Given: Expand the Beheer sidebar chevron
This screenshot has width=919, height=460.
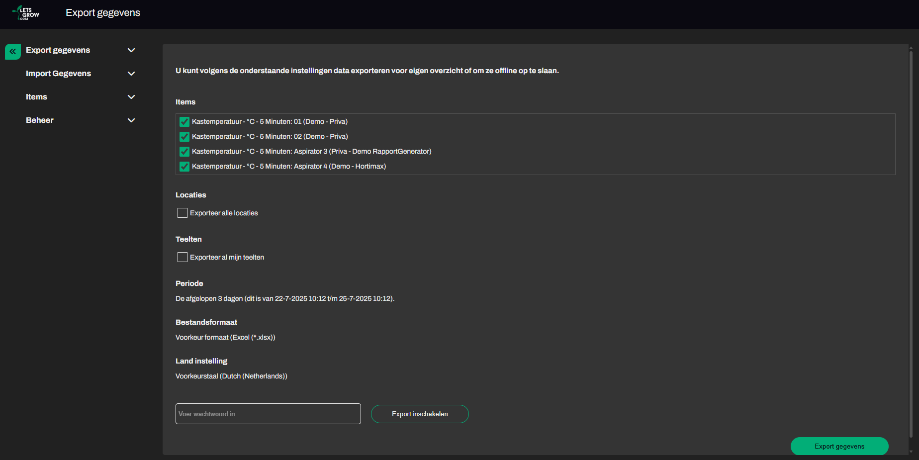Looking at the screenshot, I should pyautogui.click(x=131, y=120).
